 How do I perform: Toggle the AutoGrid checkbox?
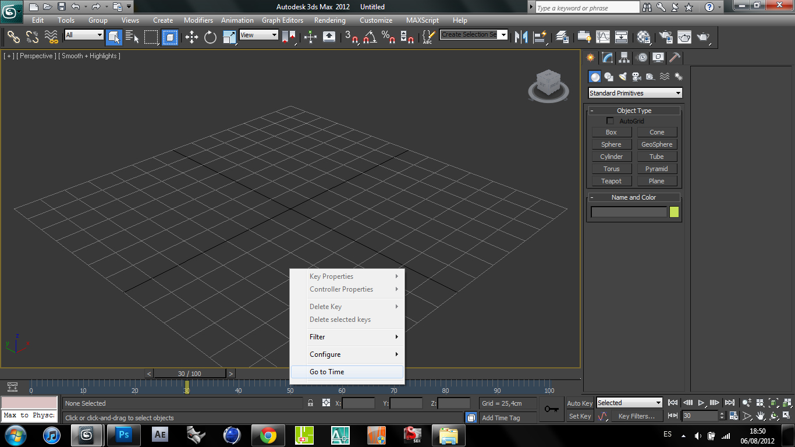(x=610, y=120)
